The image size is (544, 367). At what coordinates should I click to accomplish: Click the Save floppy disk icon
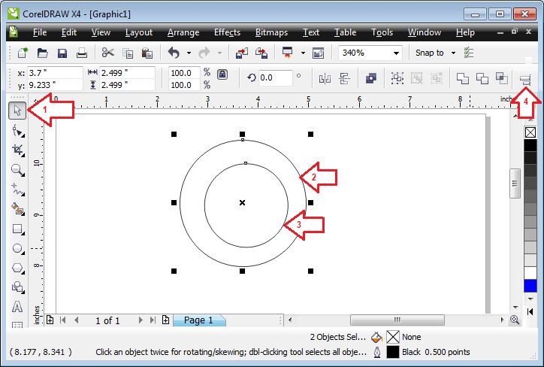click(x=62, y=53)
